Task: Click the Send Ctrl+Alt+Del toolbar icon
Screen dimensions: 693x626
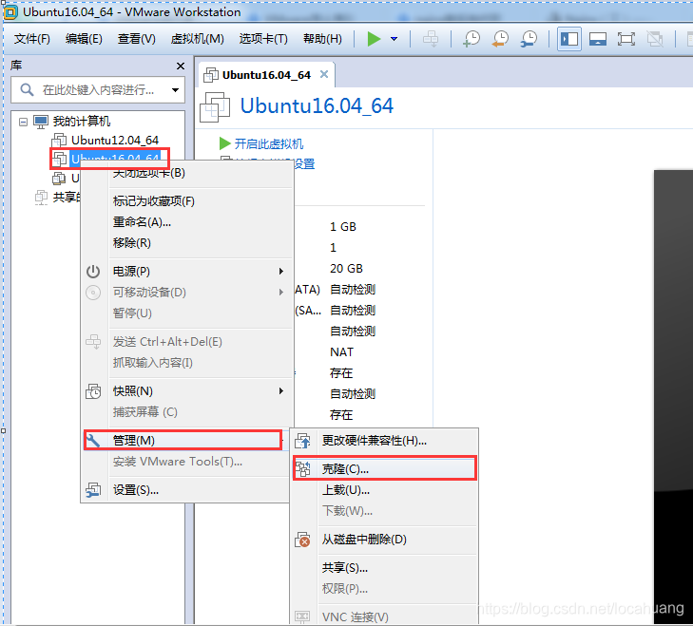Action: 431,39
